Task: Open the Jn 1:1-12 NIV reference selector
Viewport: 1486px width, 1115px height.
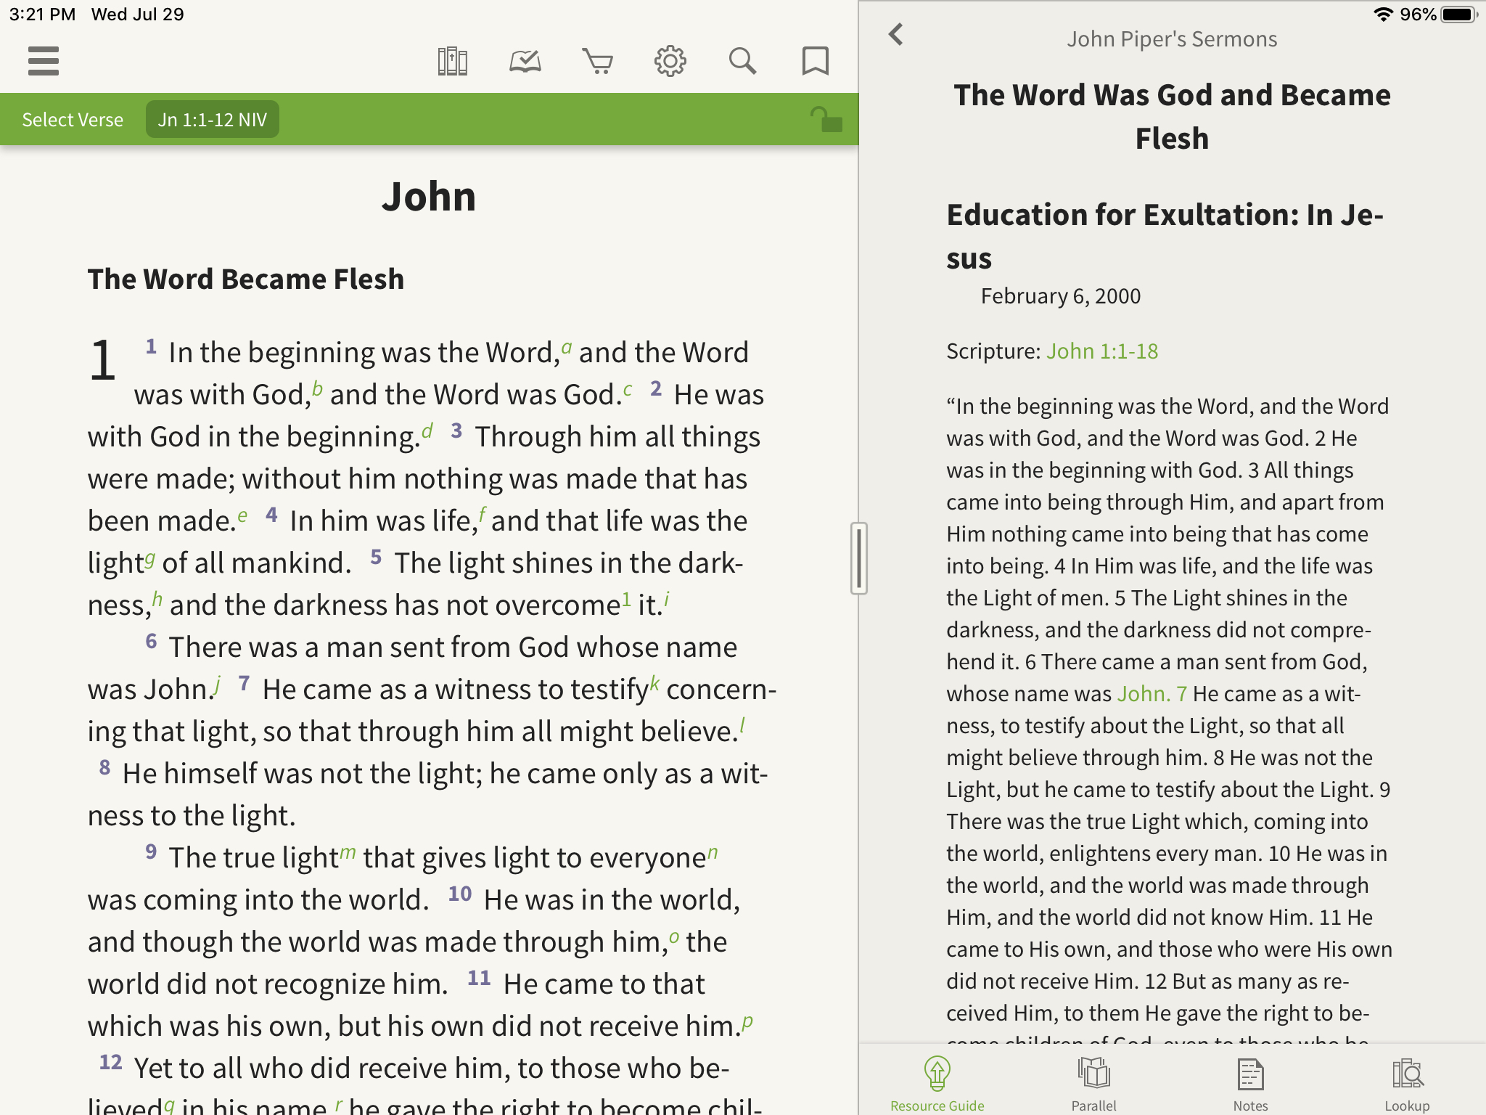Action: coord(213,120)
